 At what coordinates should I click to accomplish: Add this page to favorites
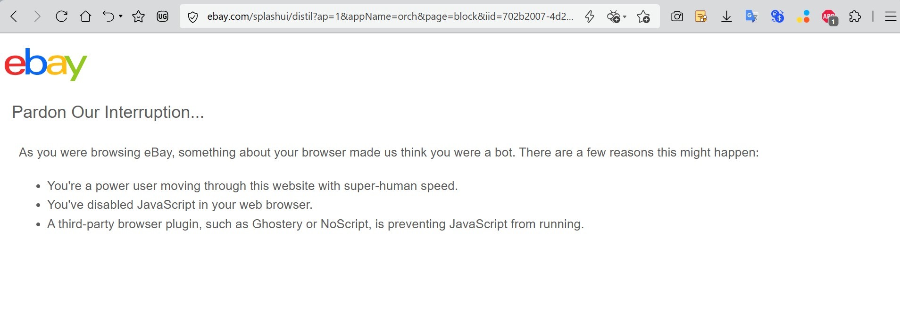(x=643, y=17)
